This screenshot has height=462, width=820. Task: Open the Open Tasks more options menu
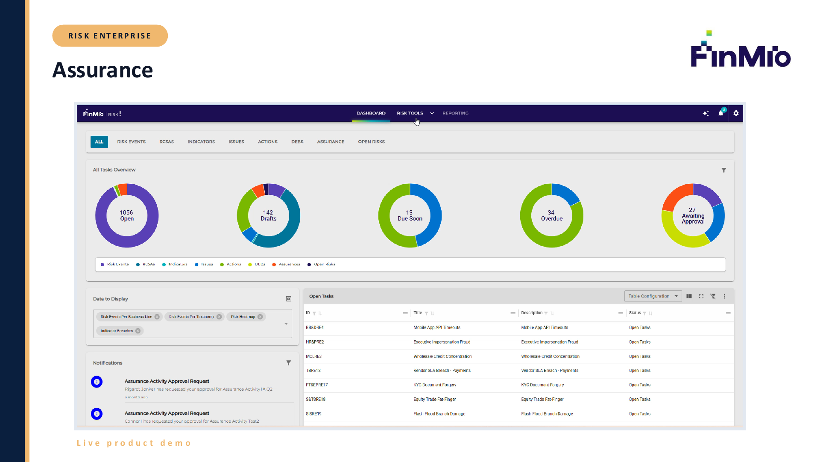coord(724,296)
